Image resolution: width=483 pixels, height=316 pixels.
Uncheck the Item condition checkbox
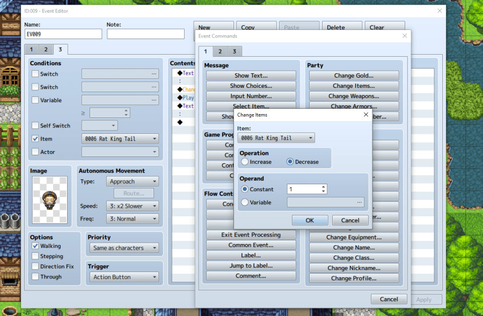(x=35, y=139)
